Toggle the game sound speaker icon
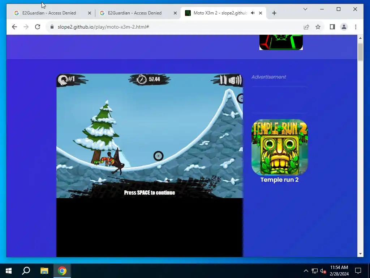This screenshot has height=278, width=370. (235, 80)
